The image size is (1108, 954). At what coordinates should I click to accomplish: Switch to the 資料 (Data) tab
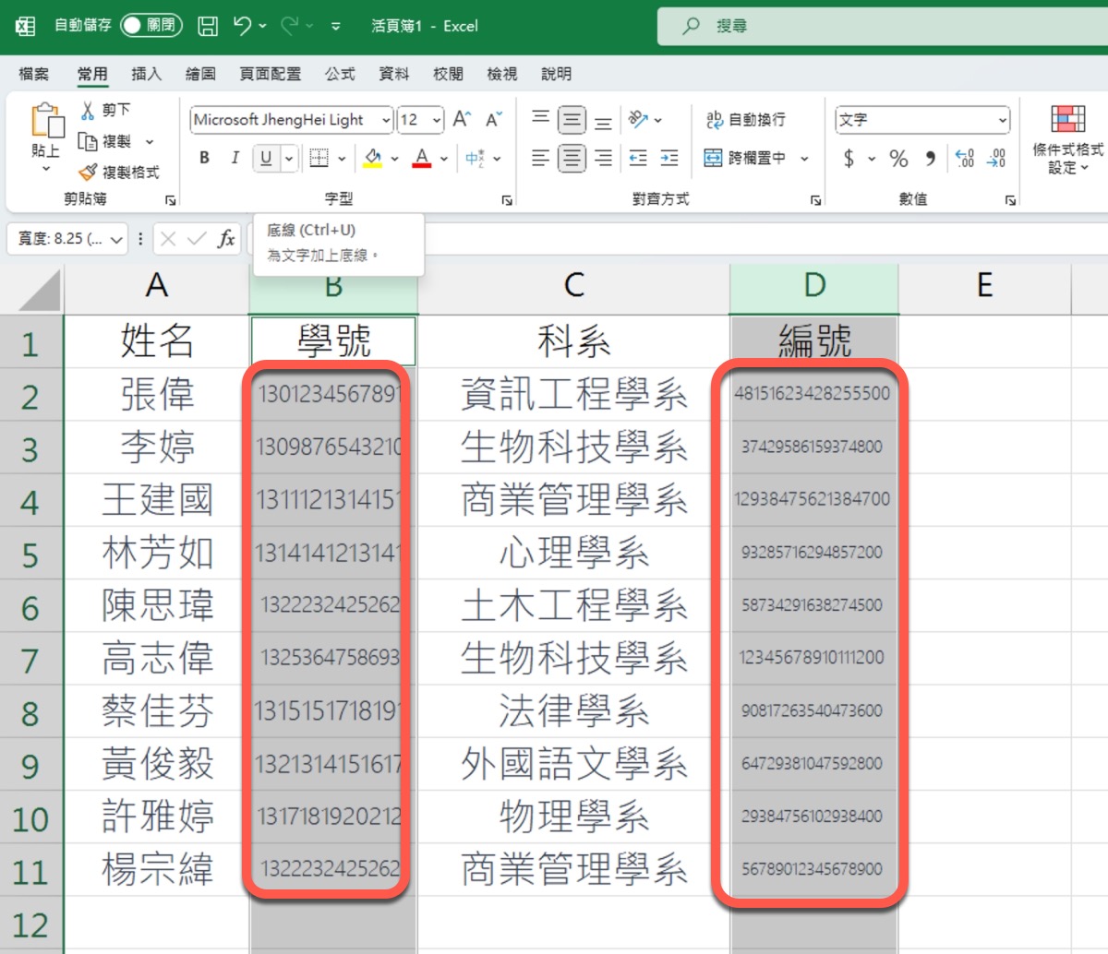click(x=394, y=74)
